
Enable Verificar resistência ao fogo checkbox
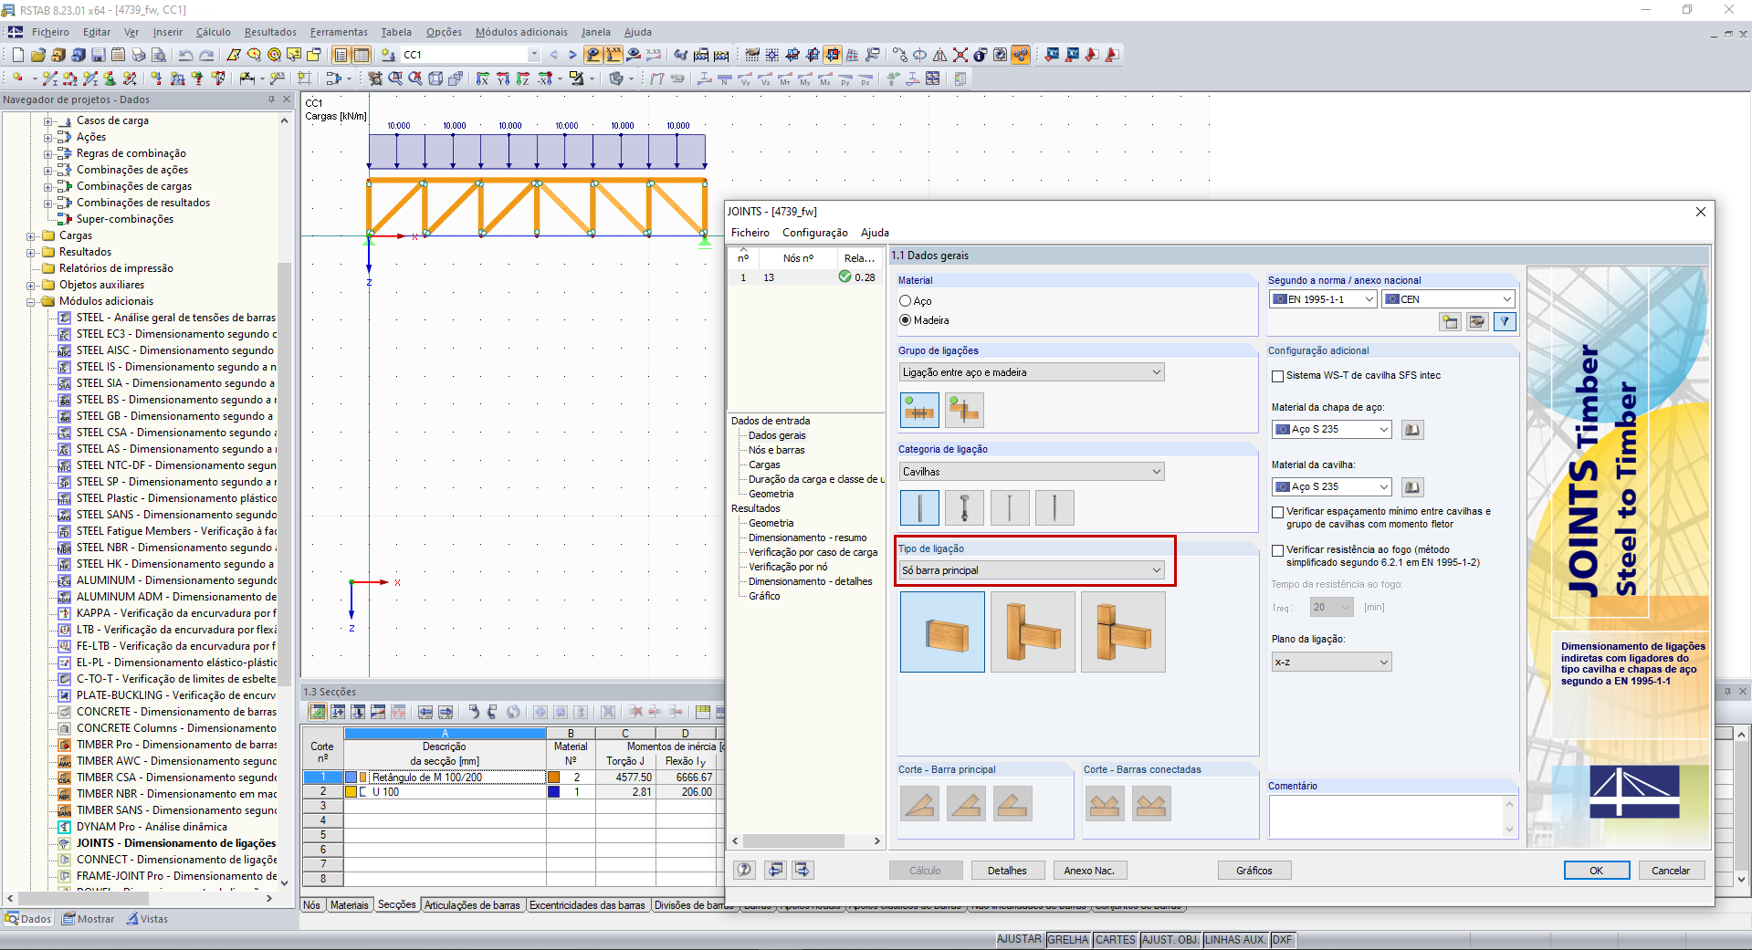[x=1278, y=550]
